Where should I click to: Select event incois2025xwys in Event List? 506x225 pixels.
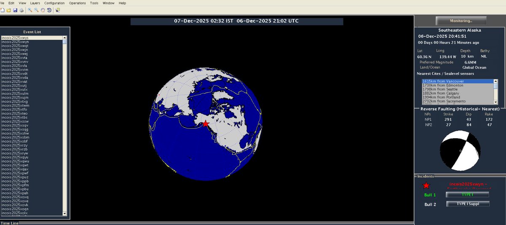coord(32,38)
